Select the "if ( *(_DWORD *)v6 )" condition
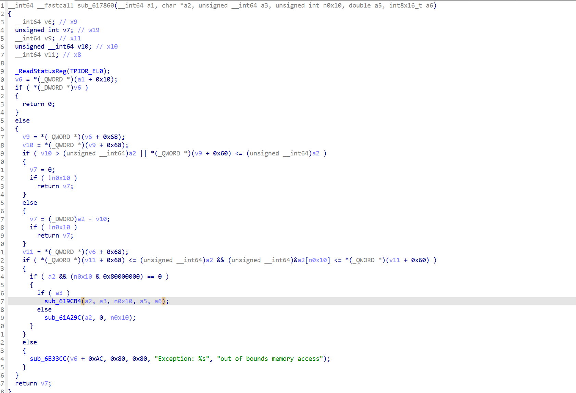The height and width of the screenshot is (393, 576). pyautogui.click(x=52, y=88)
